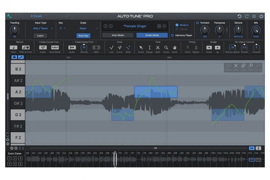
Task: Toggle the plugin power bypass icon
Action: pos(261,16)
